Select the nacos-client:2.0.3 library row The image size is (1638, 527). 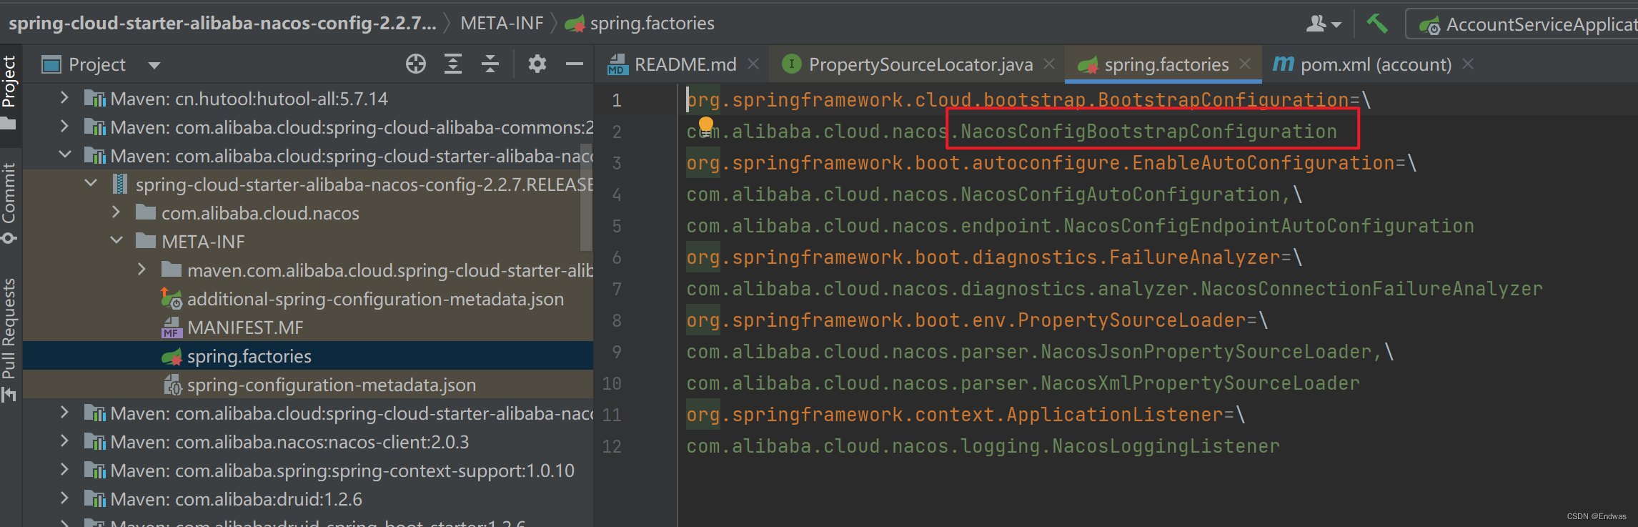[x=308, y=442]
